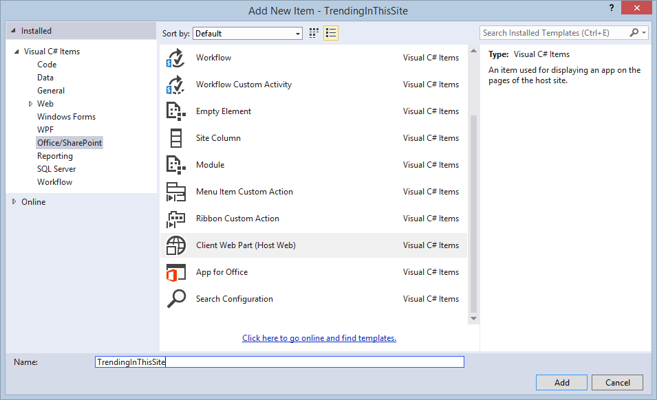Image resolution: width=657 pixels, height=400 pixels.
Task: Select the App for Office icon
Action: tap(175, 272)
